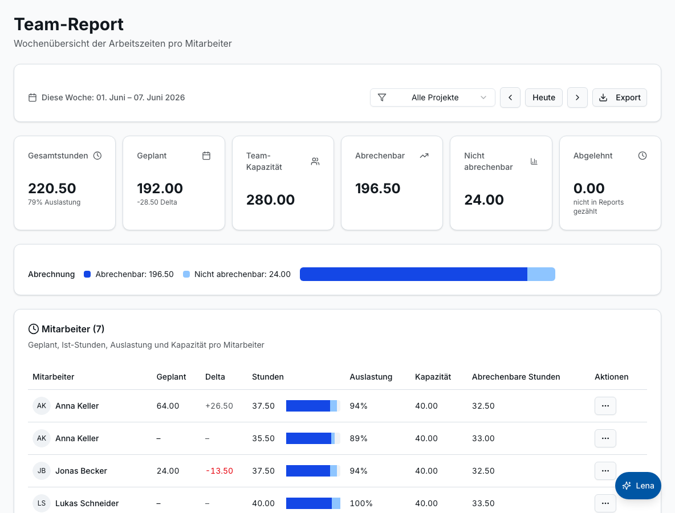Screen dimensions: 675x513
Task: Click the clock icon in the Gesamtstunden card
Action: pos(97,156)
